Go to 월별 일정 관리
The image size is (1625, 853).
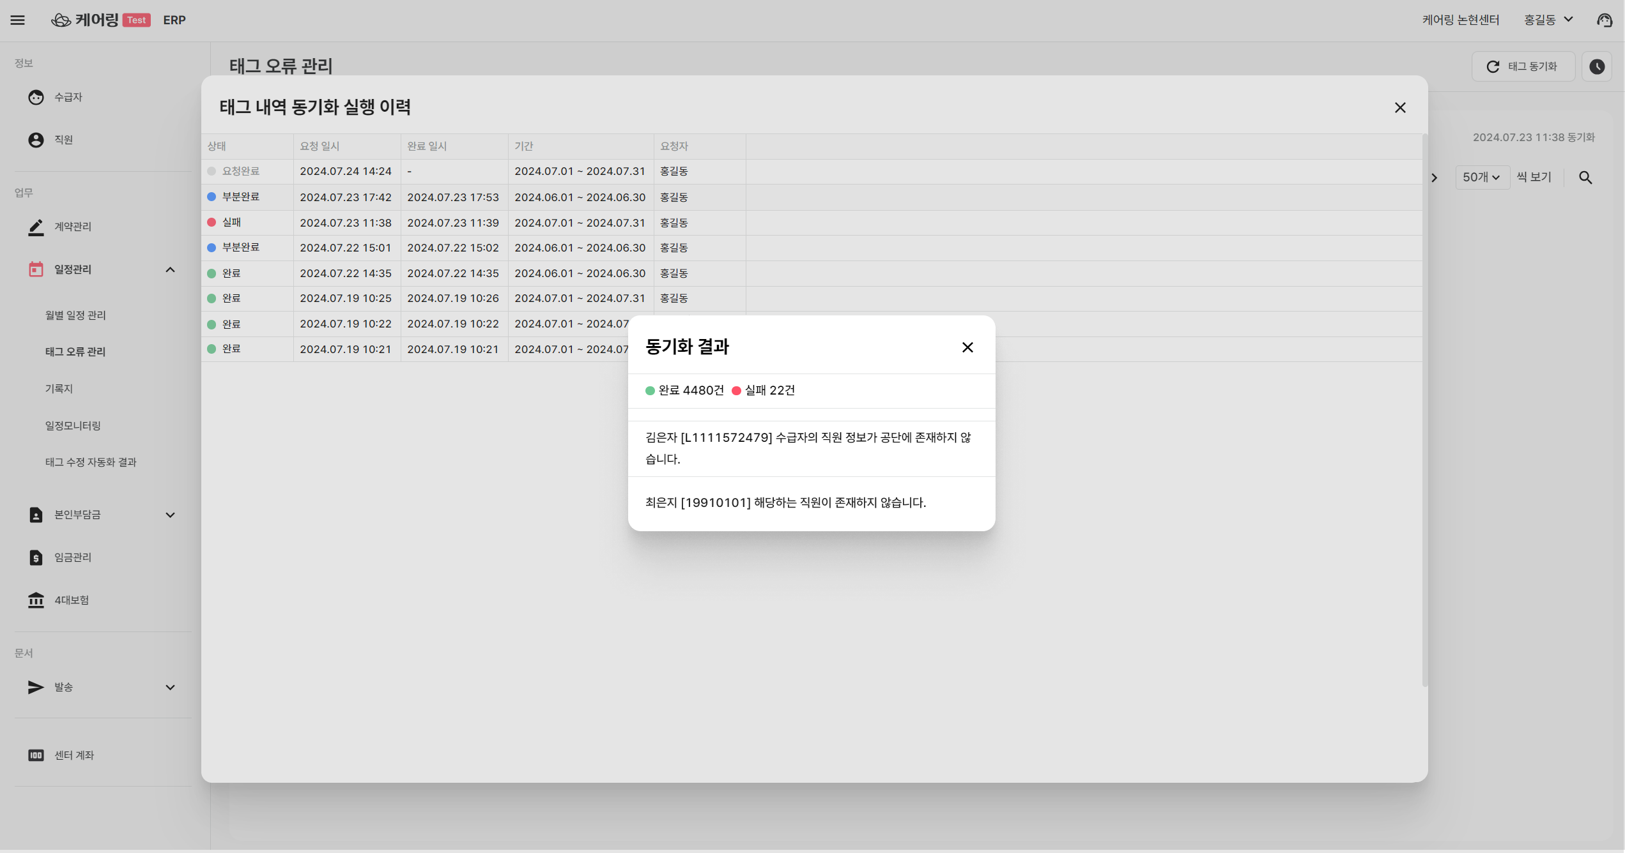pyautogui.click(x=75, y=315)
